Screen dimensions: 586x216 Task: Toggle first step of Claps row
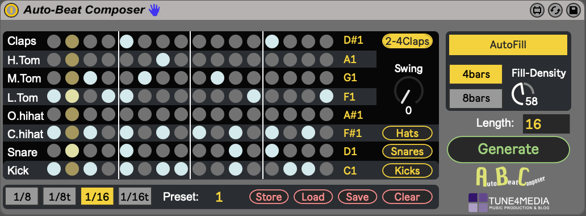tap(54, 41)
